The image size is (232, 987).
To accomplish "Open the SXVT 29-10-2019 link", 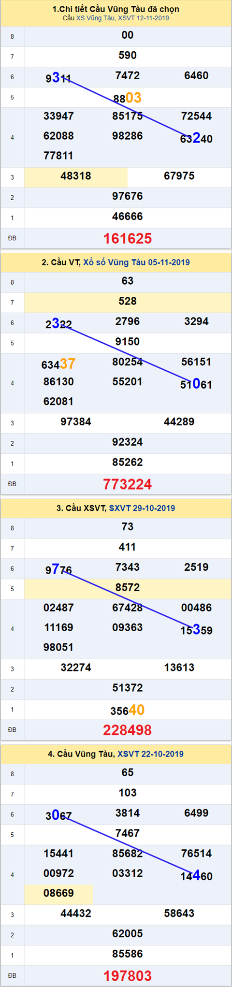I will click(x=142, y=508).
